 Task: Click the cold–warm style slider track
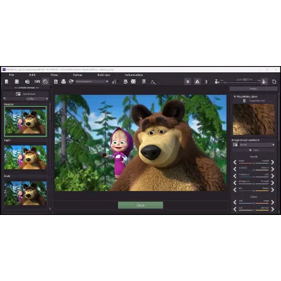(x=254, y=204)
